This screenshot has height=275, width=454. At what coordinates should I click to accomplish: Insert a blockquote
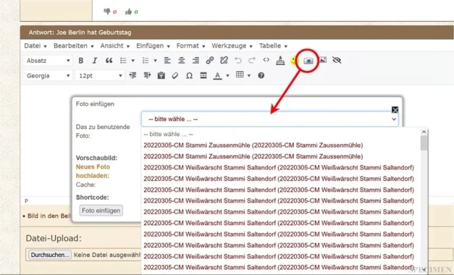point(109,61)
